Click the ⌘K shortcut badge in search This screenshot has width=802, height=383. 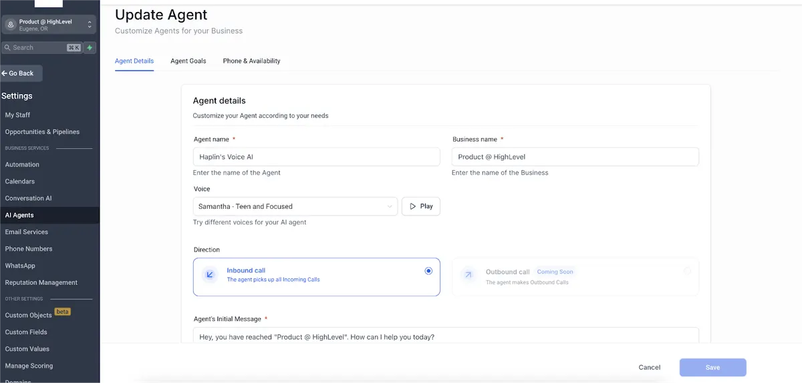coord(74,47)
